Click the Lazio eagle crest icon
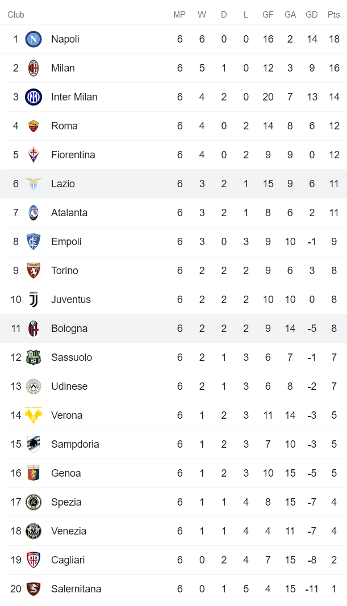The width and height of the screenshot is (347, 606). 34,184
